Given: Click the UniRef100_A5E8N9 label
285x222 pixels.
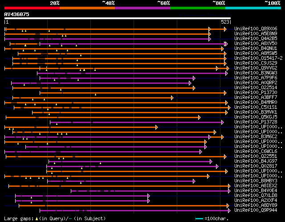Looking at the screenshot, I should point(256,34).
